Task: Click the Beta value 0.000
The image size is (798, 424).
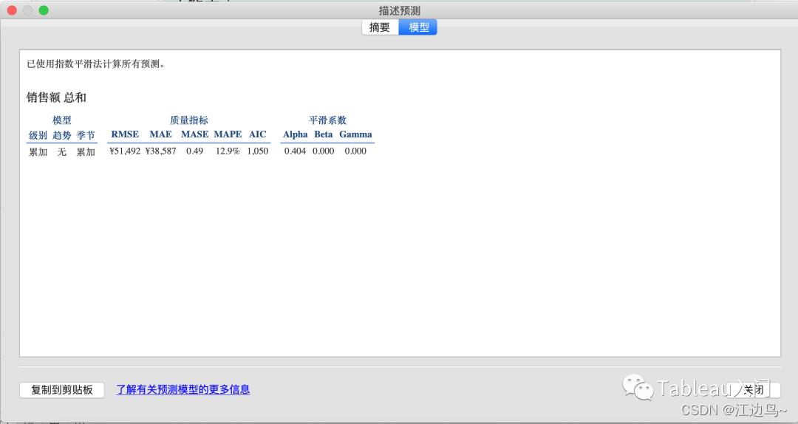Action: [x=323, y=151]
